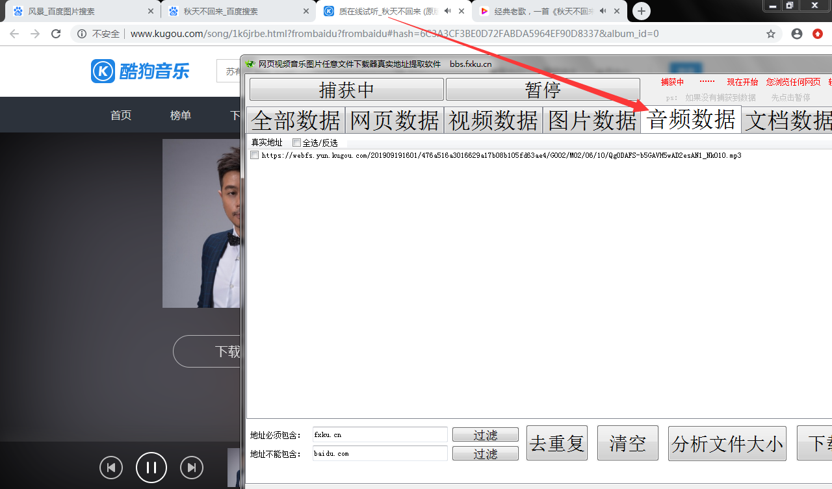Screen dimensions: 832x489
Task: Click the 真实地址 column label
Action: [267, 143]
